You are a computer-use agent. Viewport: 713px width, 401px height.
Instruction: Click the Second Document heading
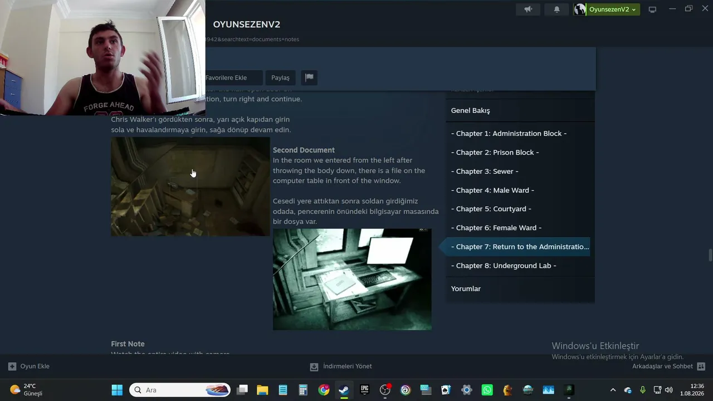pos(304,150)
